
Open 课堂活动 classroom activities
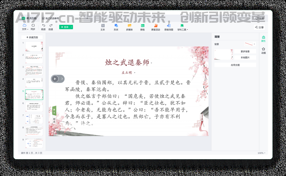coord(156,27)
